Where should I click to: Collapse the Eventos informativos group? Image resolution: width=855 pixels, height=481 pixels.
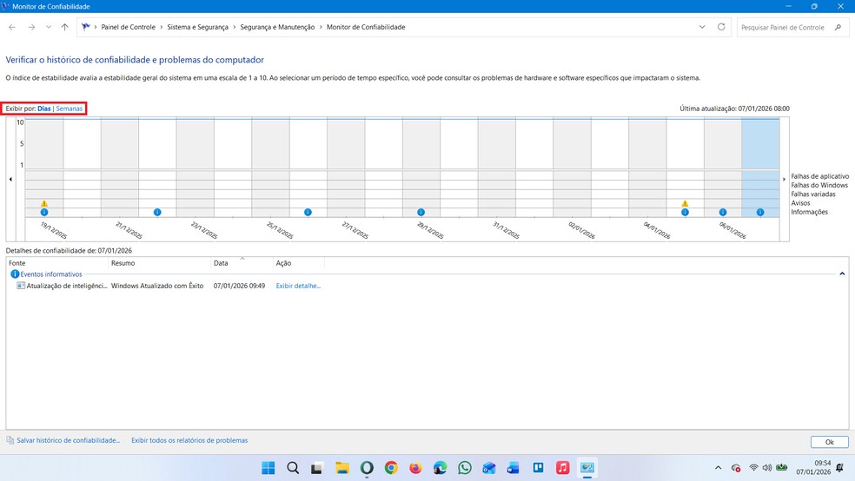842,273
